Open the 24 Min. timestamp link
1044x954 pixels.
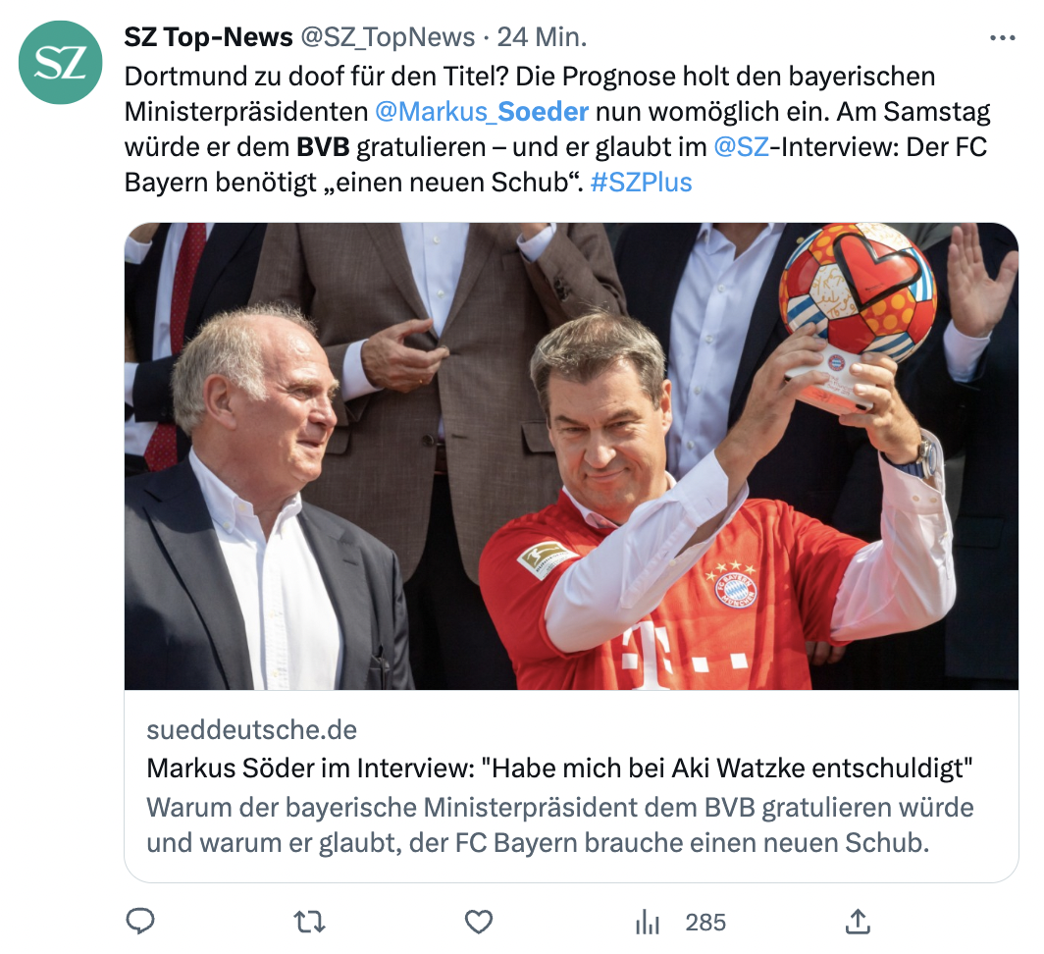click(x=542, y=37)
